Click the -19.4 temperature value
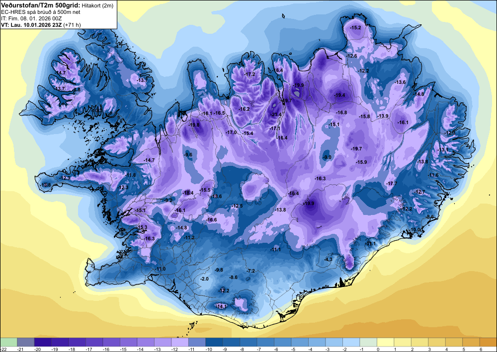Screen dimensions: 497x352 point(339,95)
